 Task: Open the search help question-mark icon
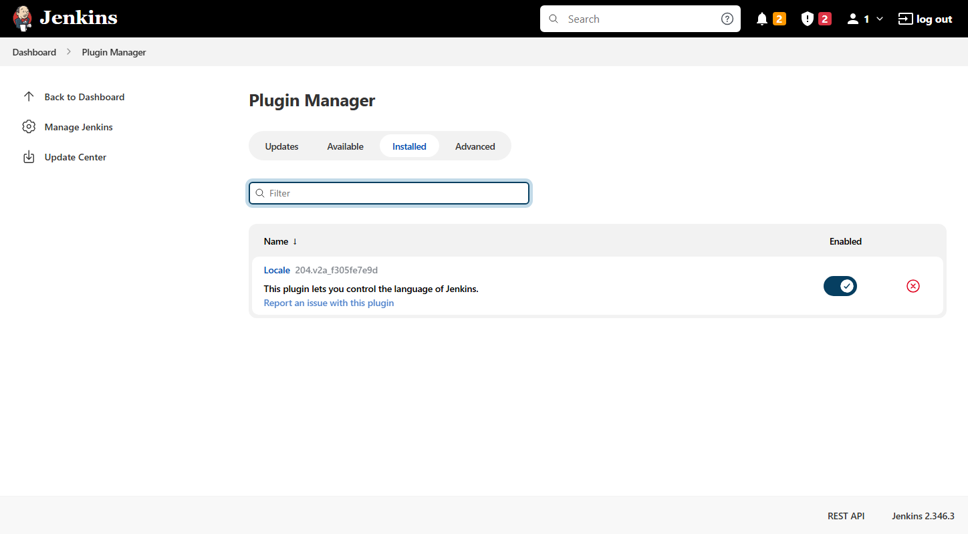click(727, 19)
